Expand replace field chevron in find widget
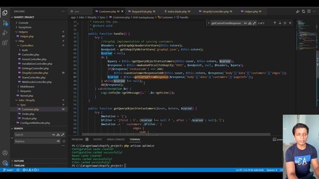Viewport: 319px width, 179px height. (208, 23)
